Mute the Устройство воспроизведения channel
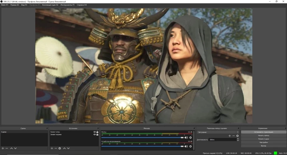287x155 pixels. (186, 146)
